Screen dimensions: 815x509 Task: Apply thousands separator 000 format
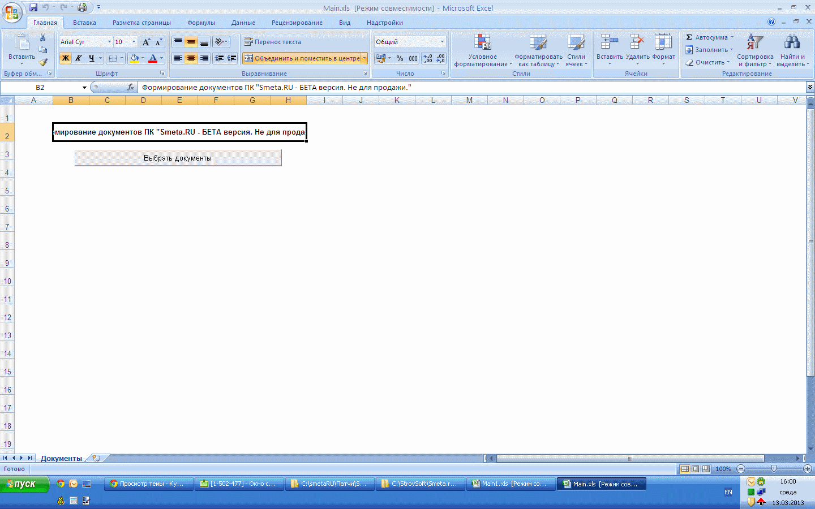[x=413, y=58]
